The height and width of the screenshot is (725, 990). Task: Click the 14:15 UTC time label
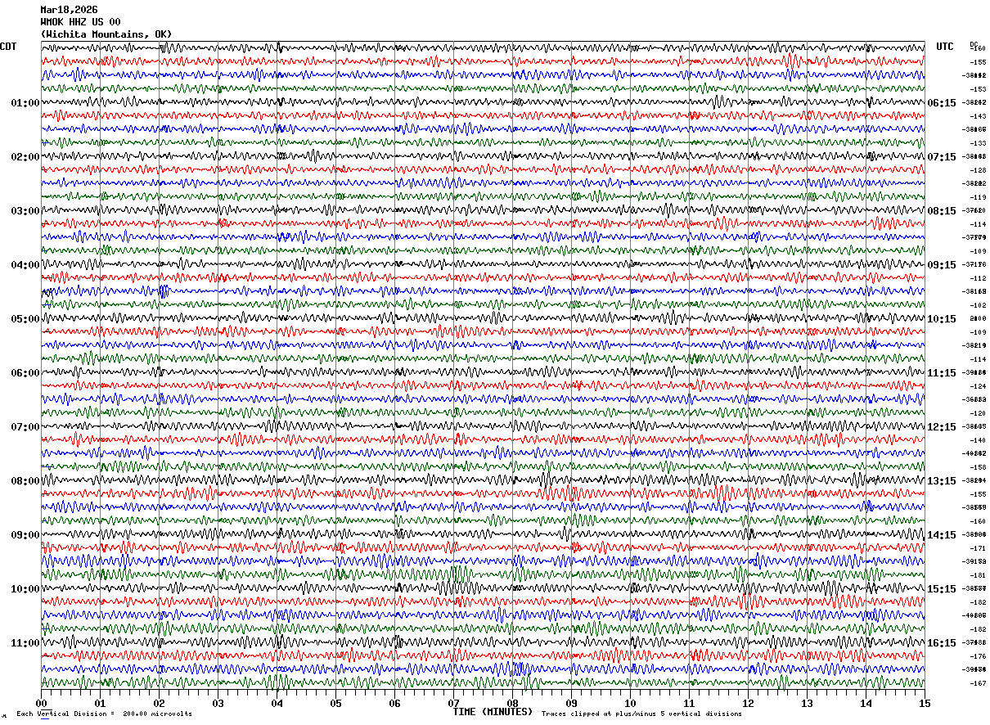click(942, 535)
